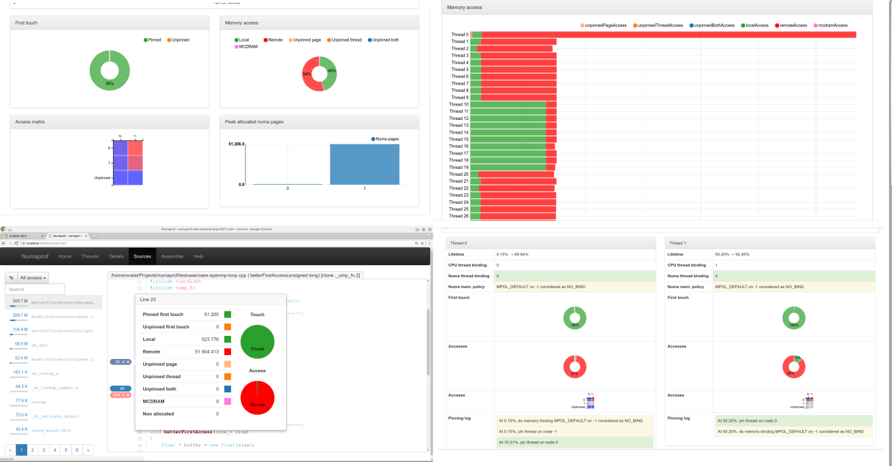Click the Thread 0 access matrix thumbnail
The height and width of the screenshot is (466, 892).
589,402
